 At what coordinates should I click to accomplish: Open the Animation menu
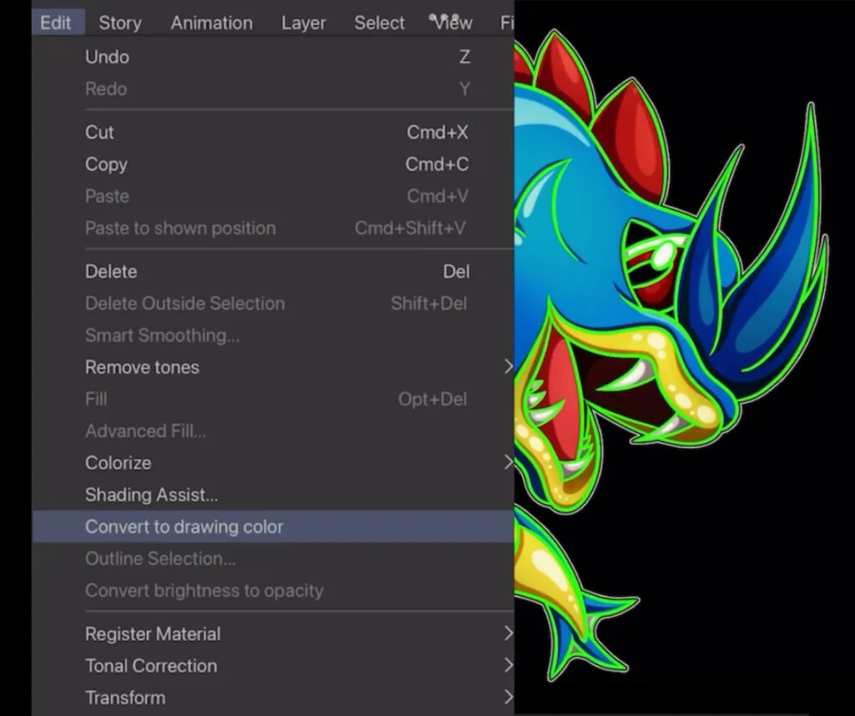pyautogui.click(x=211, y=23)
